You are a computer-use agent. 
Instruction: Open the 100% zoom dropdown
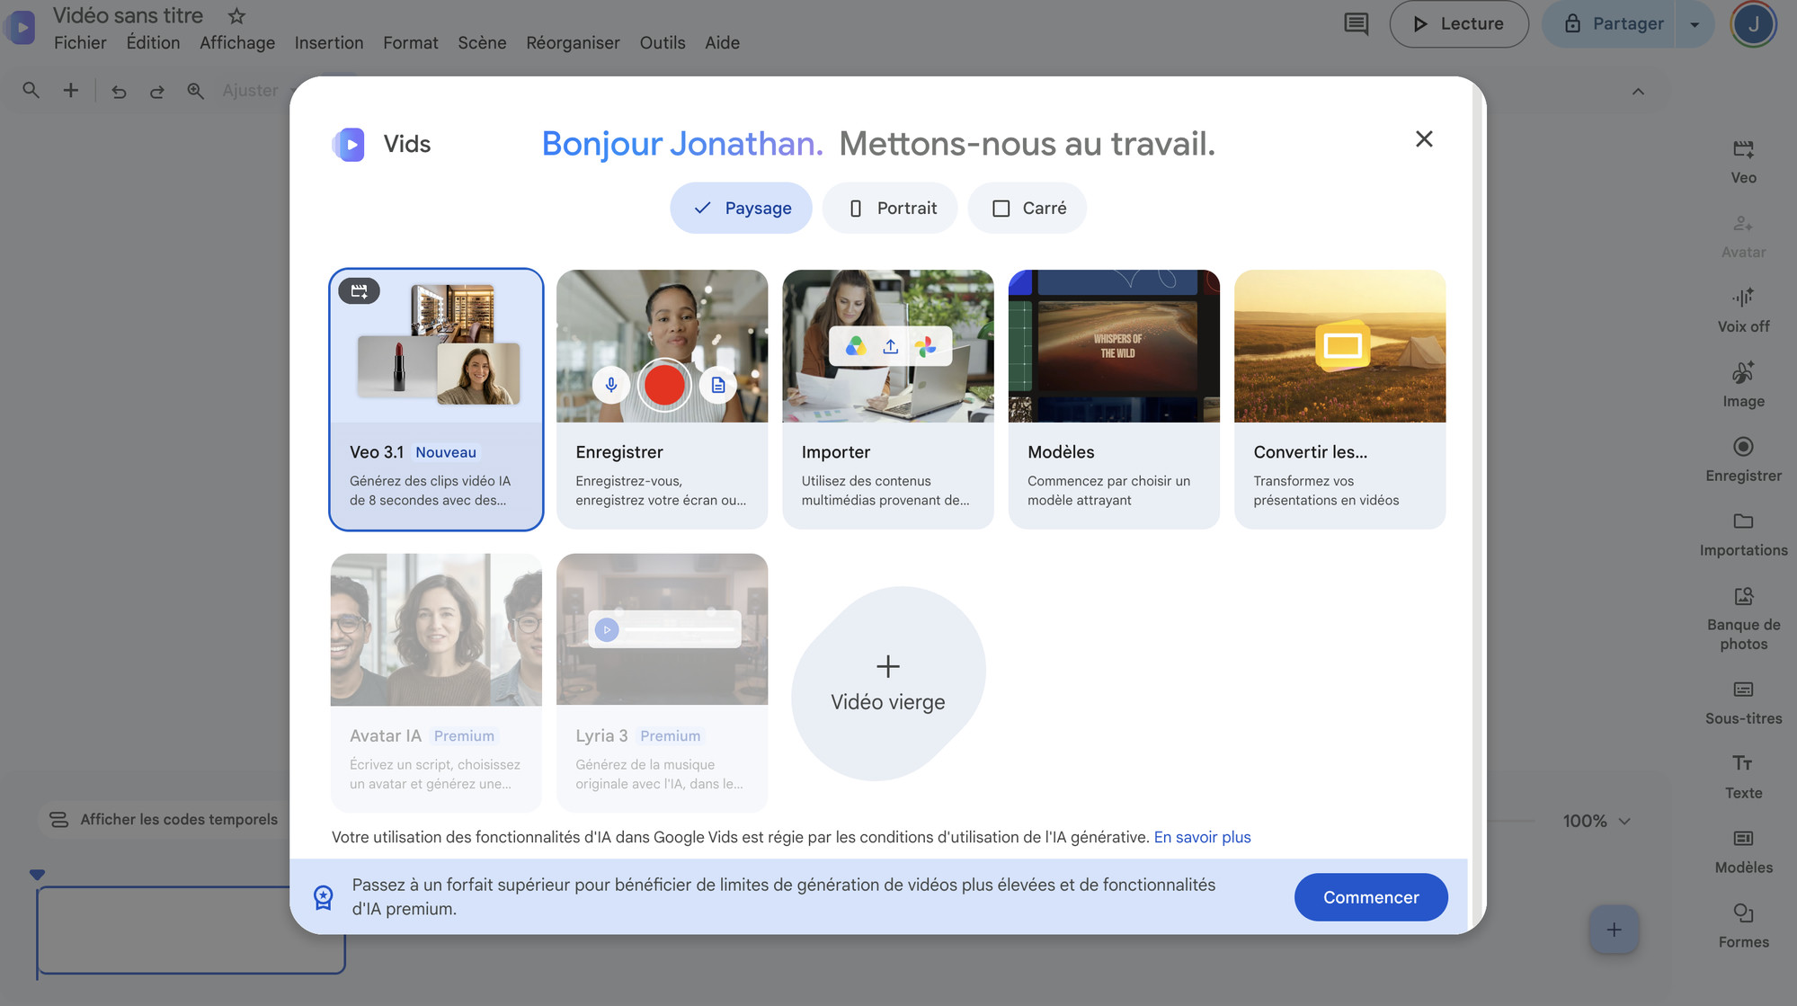pos(1596,821)
